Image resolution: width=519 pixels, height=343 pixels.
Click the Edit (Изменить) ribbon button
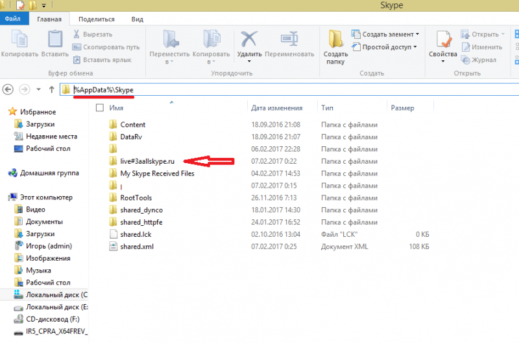coord(481,47)
